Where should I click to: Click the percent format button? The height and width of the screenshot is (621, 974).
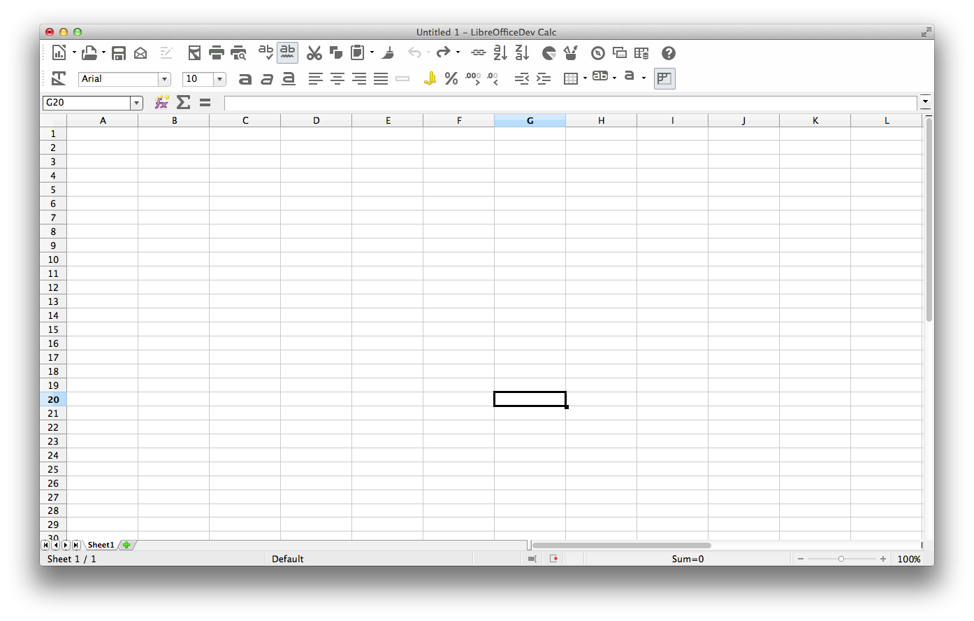point(451,79)
